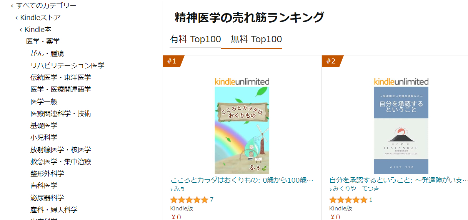Click the #2 rank badge
Viewport: 468px width, 220px height.
331,61
